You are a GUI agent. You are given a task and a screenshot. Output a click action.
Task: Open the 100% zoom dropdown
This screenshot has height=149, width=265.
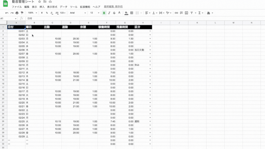pyautogui.click(x=32, y=13)
